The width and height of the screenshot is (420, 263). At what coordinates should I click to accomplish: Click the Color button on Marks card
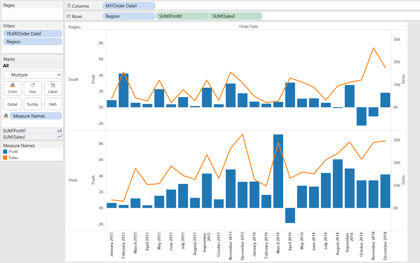12,88
